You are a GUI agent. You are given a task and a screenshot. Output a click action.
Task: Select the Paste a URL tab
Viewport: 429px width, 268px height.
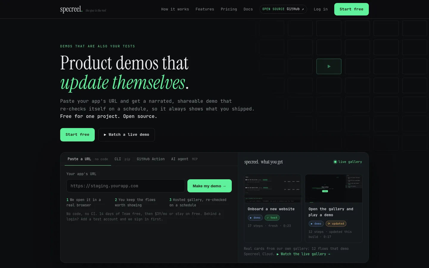(x=88, y=159)
